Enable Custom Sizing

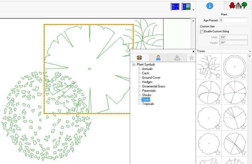pos(201,31)
